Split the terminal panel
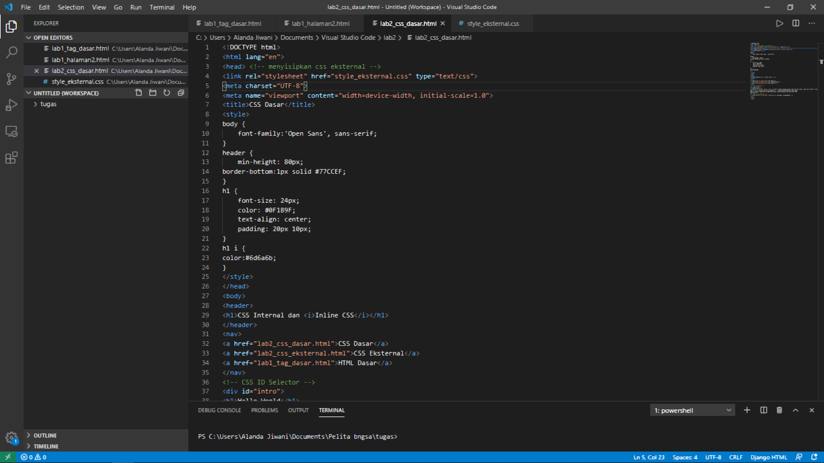 pyautogui.click(x=764, y=410)
